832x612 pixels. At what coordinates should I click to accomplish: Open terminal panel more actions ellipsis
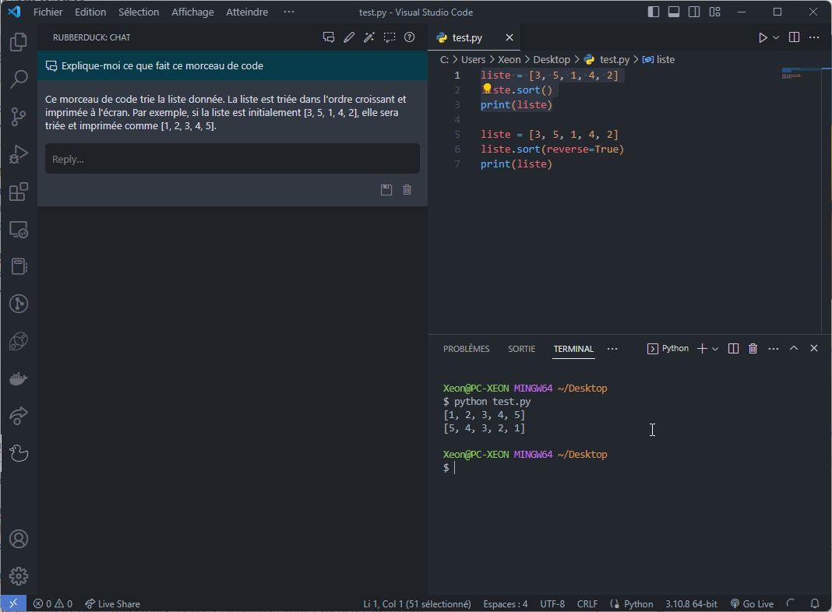[x=774, y=348]
